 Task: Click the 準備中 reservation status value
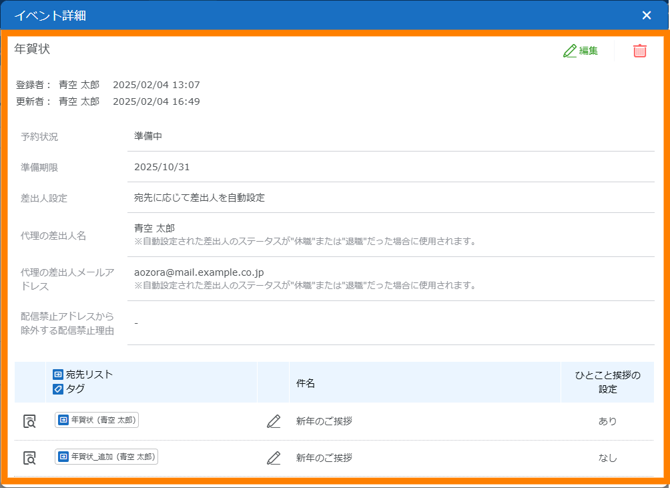[x=148, y=136]
